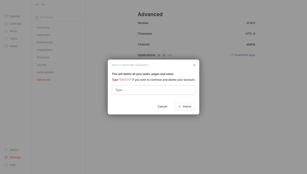
Task: Select the Advanced settings section
Action: click(x=43, y=80)
